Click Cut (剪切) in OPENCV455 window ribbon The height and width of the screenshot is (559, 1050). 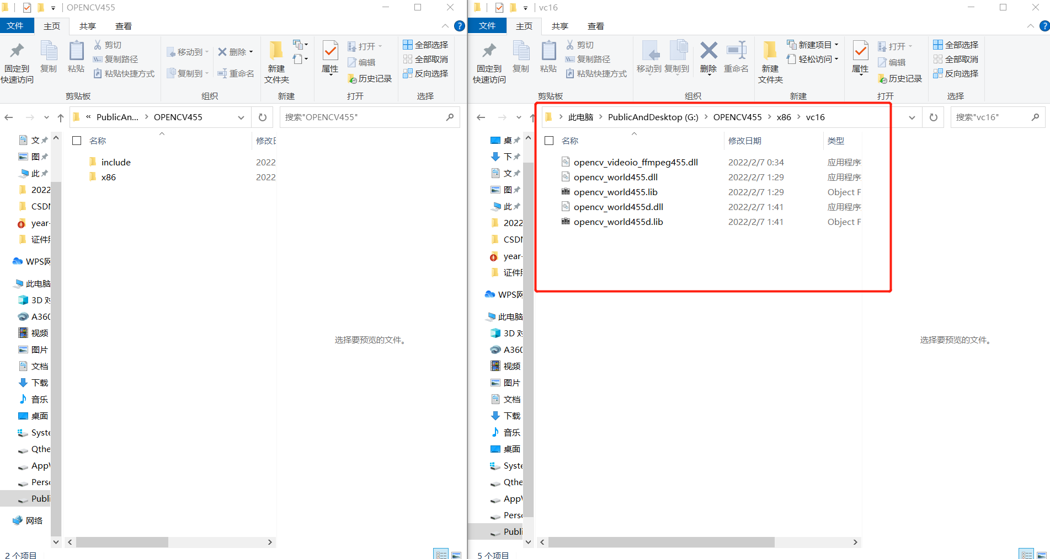[x=108, y=45]
